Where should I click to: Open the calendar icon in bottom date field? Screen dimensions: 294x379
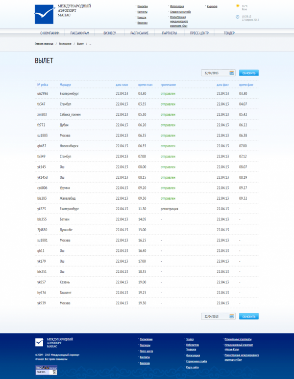pos(232,316)
